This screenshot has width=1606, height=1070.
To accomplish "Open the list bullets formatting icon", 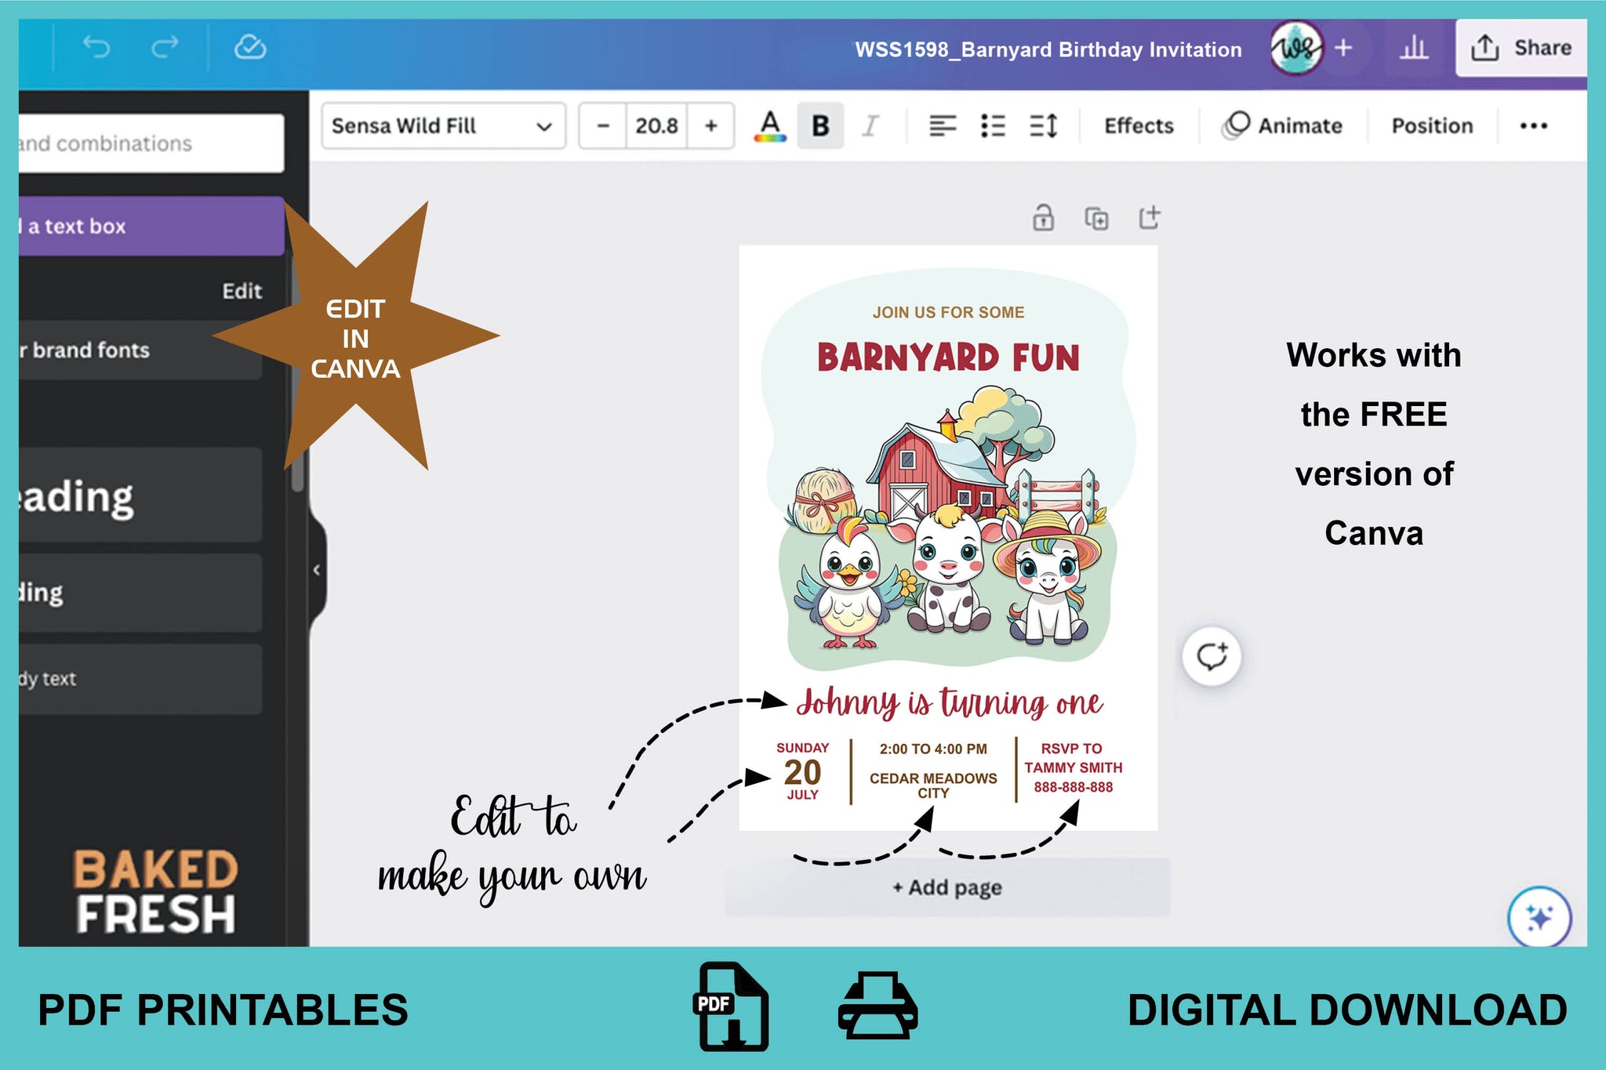I will click(x=993, y=125).
